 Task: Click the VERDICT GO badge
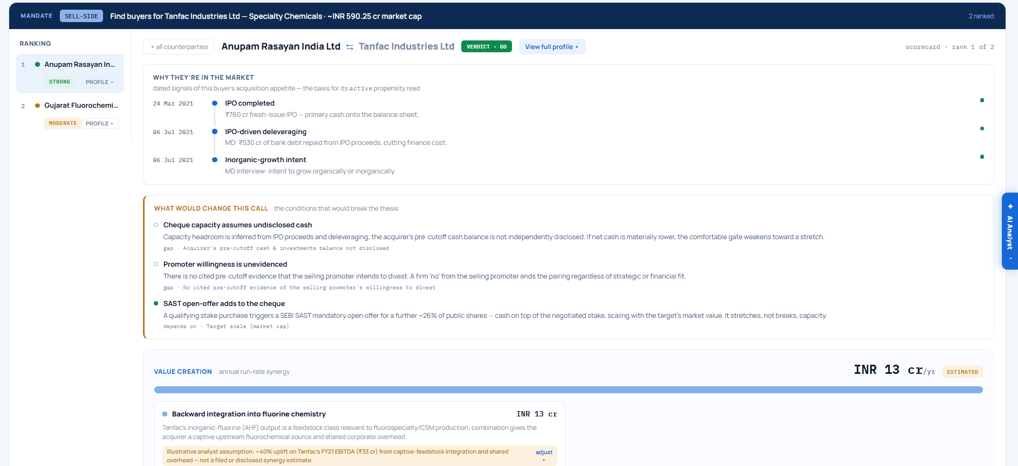tap(487, 47)
